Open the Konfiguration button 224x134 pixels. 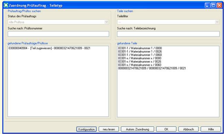point(86,129)
